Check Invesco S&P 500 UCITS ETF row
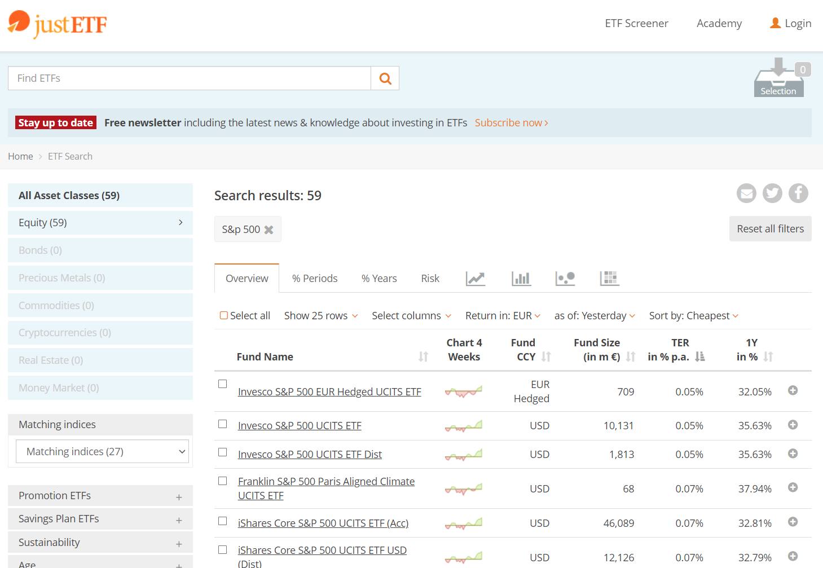This screenshot has height=568, width=823. 223,424
